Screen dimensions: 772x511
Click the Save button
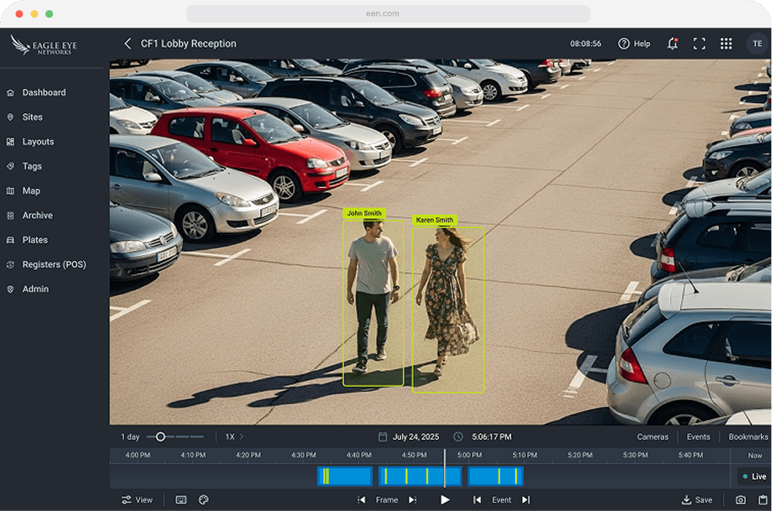(697, 499)
